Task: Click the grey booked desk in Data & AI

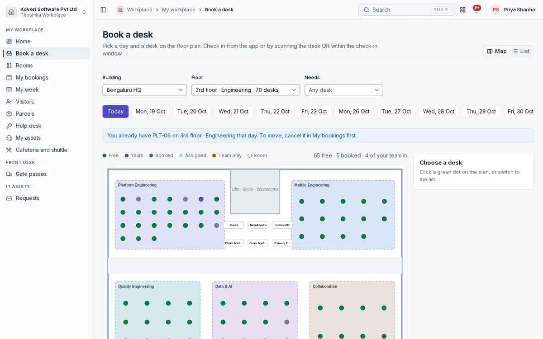Action: pyautogui.click(x=287, y=322)
